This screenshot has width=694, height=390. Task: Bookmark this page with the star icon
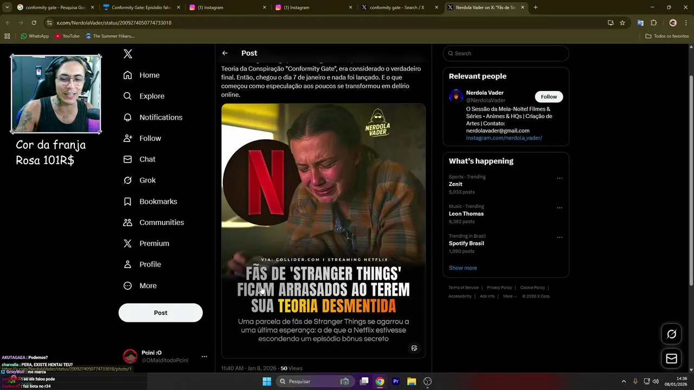tap(622, 23)
